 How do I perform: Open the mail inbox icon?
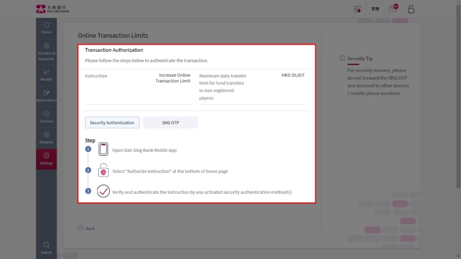pyautogui.click(x=393, y=8)
